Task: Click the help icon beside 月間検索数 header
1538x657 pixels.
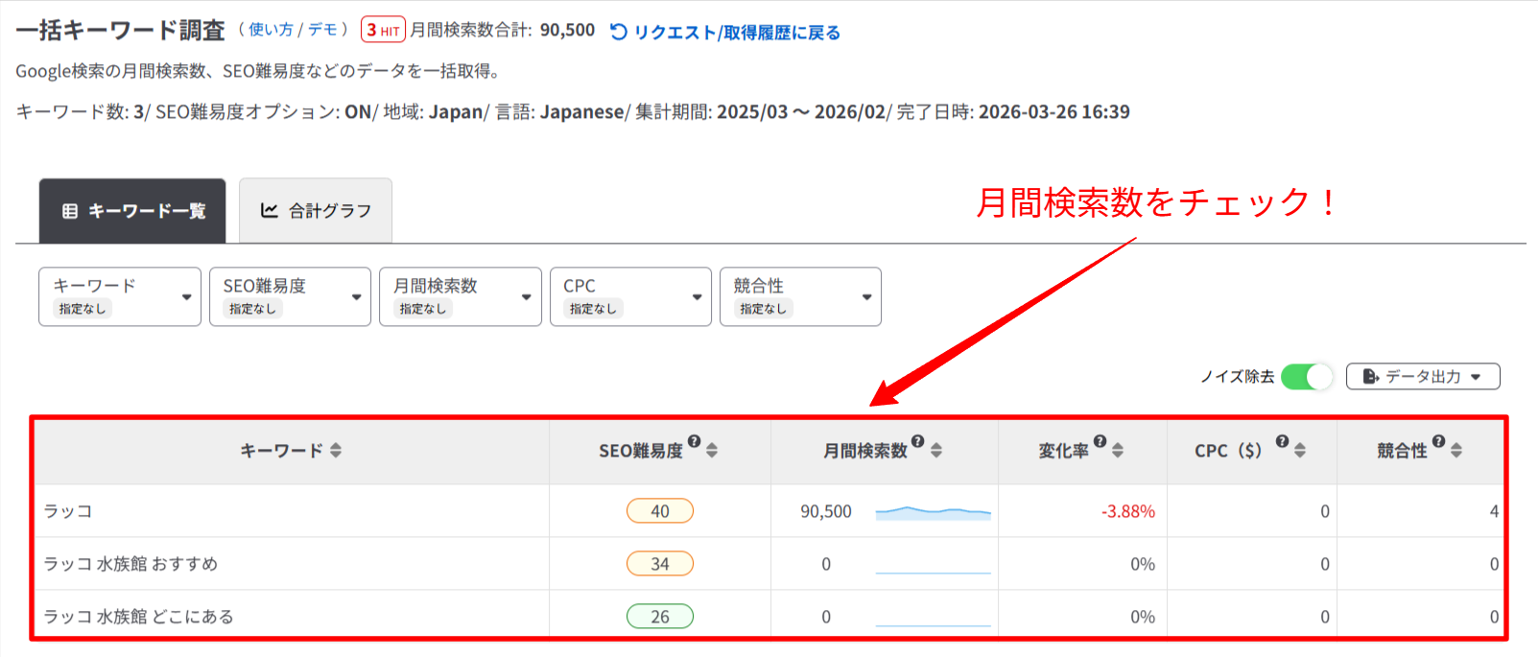Action: [x=917, y=441]
